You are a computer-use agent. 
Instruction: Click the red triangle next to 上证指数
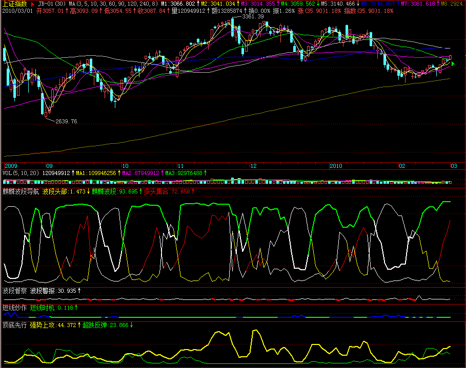(33, 4)
